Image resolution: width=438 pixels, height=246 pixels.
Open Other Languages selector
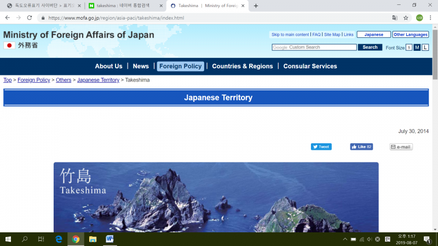point(410,34)
